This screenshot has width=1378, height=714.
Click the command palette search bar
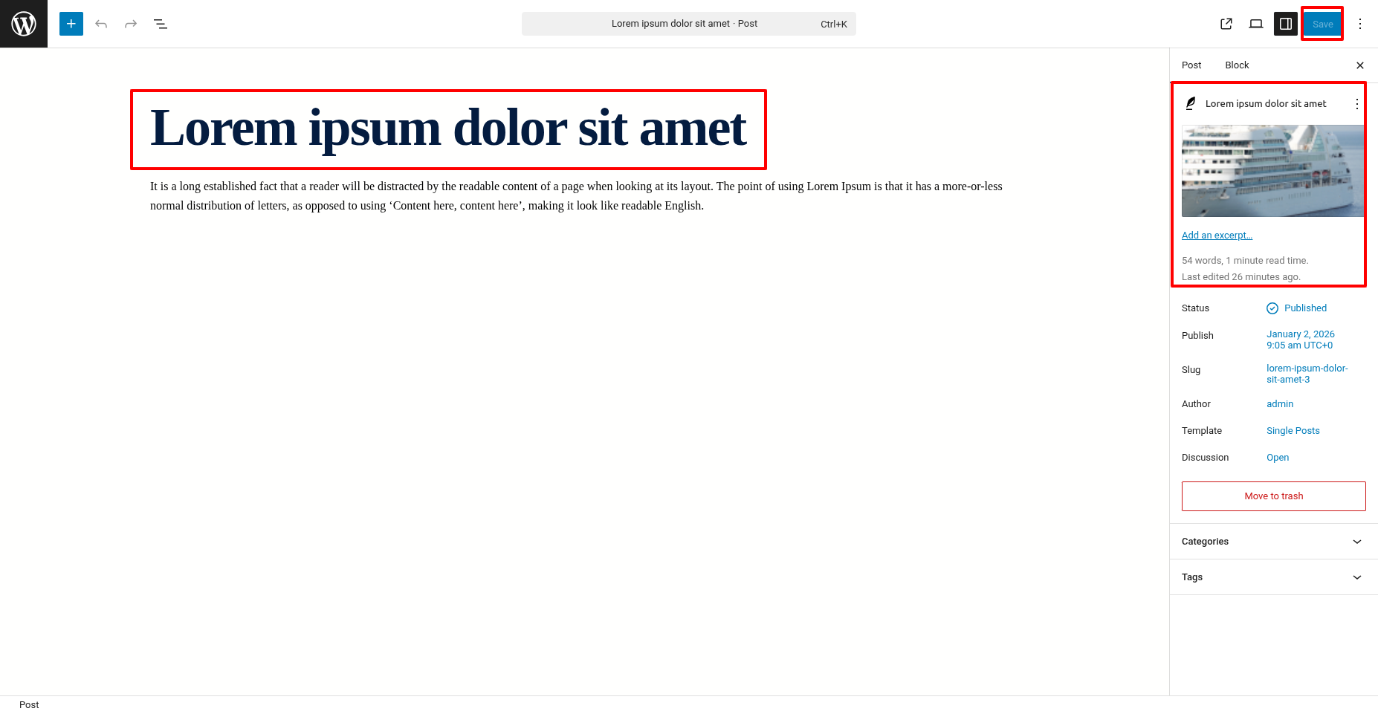point(688,24)
